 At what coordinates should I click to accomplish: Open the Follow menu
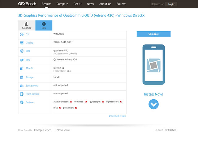click(121, 4)
